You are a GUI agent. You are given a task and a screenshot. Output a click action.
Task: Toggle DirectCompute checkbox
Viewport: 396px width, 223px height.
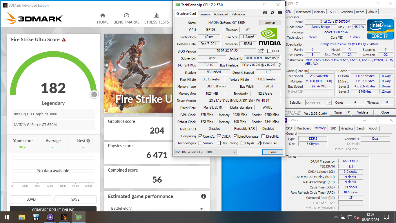point(236,136)
